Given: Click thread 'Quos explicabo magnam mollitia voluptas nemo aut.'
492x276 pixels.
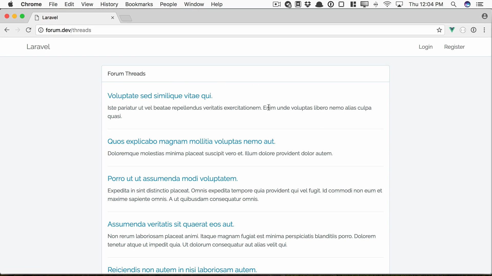Looking at the screenshot, I should pos(191,141).
